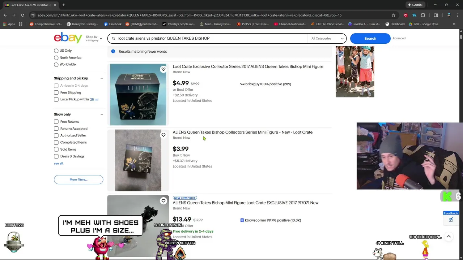The height and width of the screenshot is (260, 463).
Task: Switch to the Loot Crate Aliens tab
Action: click(x=29, y=5)
